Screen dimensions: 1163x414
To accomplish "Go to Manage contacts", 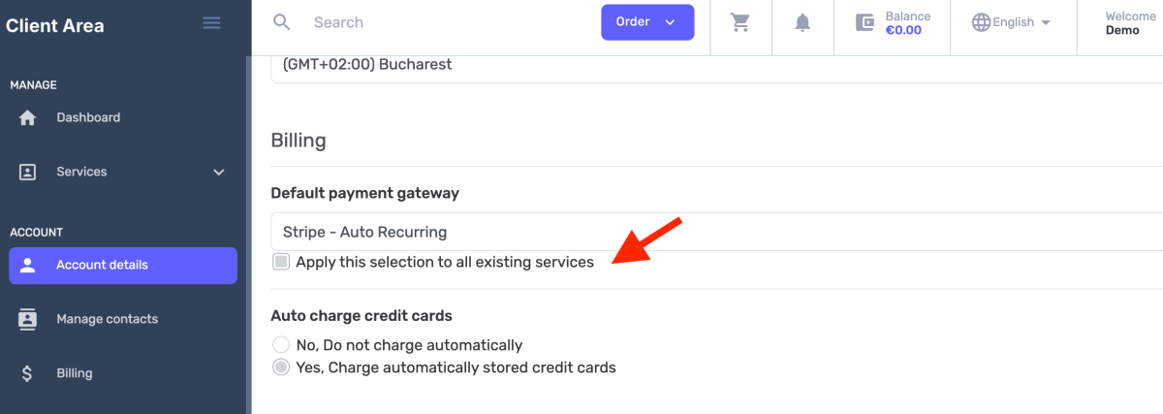I will (x=107, y=319).
